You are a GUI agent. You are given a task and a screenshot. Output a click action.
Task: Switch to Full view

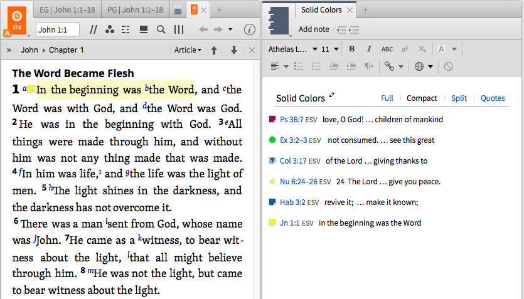(387, 98)
